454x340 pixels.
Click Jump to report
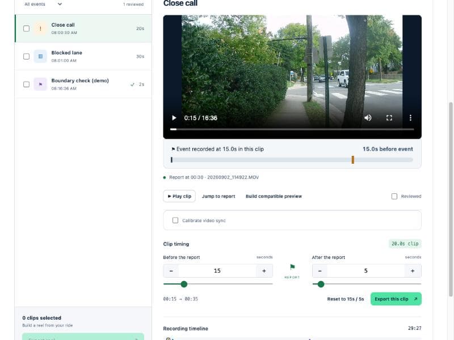pos(218,196)
